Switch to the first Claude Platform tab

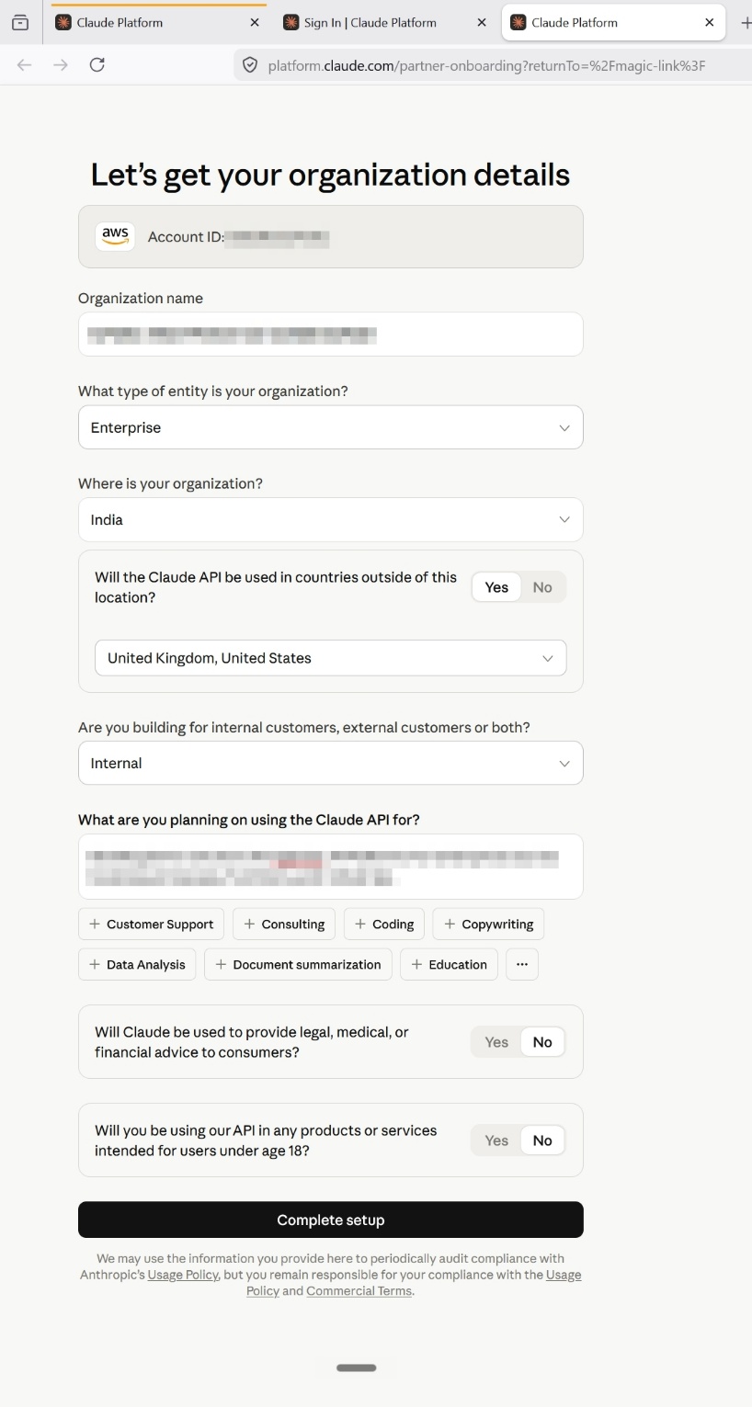point(156,22)
